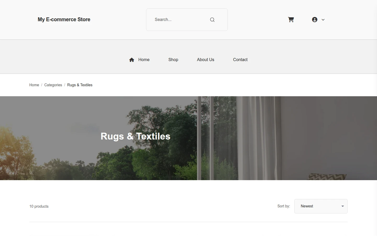Open the Shop menu item
The image size is (377, 236).
[x=173, y=60]
